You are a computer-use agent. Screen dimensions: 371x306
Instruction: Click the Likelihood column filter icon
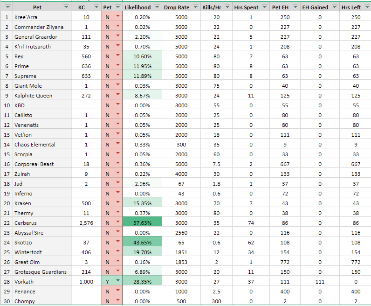pos(157,7)
